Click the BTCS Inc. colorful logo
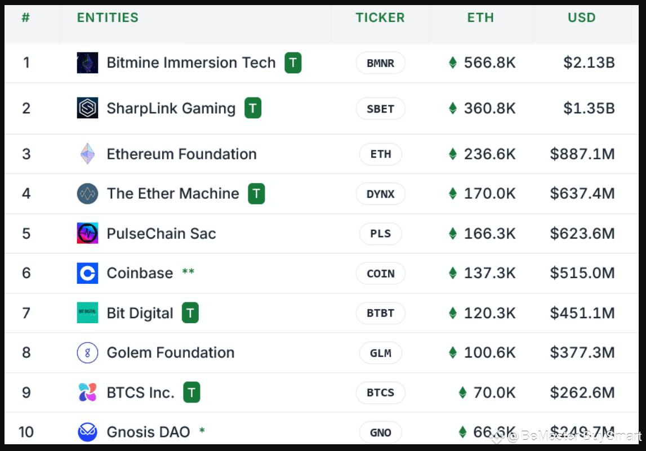The width and height of the screenshot is (646, 451). pos(87,392)
